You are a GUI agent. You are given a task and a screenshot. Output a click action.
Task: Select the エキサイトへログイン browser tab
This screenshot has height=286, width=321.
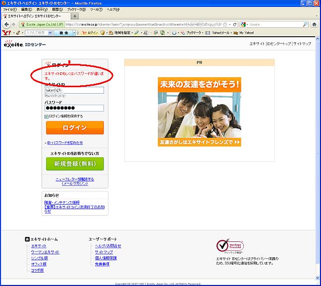click(36, 16)
